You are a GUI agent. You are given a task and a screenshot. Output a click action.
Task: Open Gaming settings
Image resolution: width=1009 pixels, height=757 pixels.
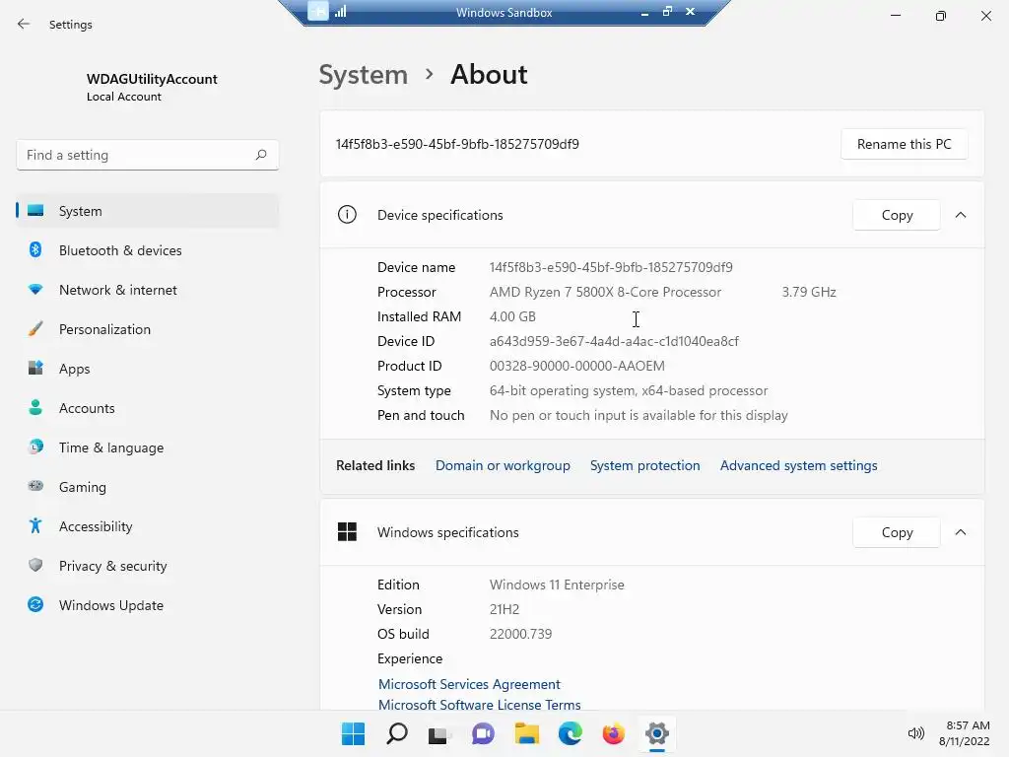pos(148,487)
